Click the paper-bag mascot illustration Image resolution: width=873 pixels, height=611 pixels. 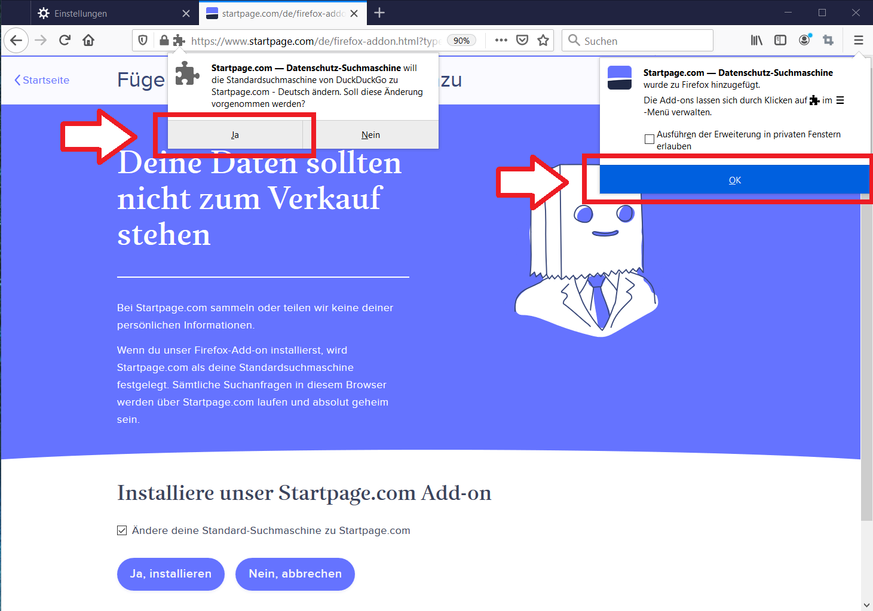click(586, 251)
